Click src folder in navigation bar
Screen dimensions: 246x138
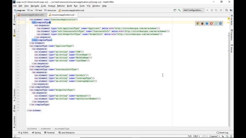pyautogui.click(x=30, y=10)
